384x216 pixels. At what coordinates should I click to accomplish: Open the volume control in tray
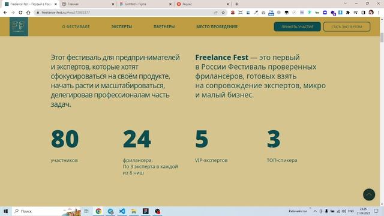[x=344, y=211]
